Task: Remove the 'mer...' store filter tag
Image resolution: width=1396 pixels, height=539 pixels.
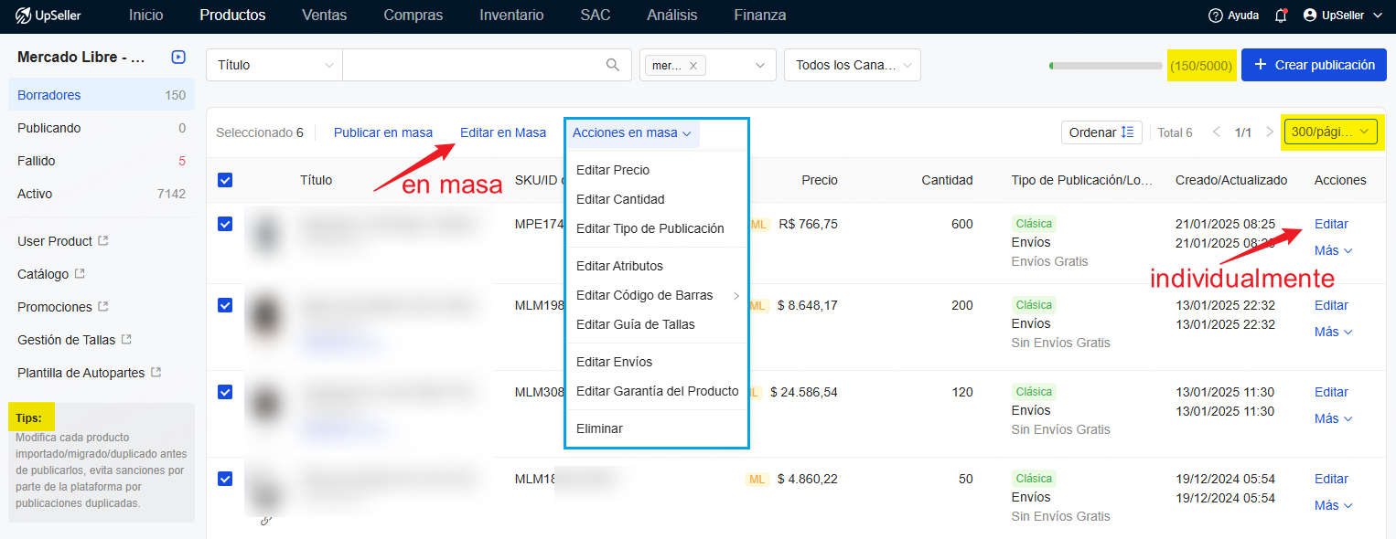Action: (693, 66)
